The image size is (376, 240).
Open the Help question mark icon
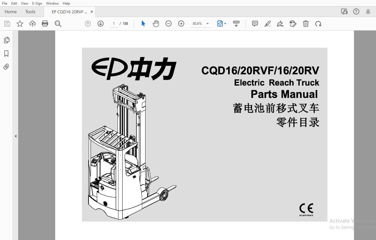[x=356, y=12]
